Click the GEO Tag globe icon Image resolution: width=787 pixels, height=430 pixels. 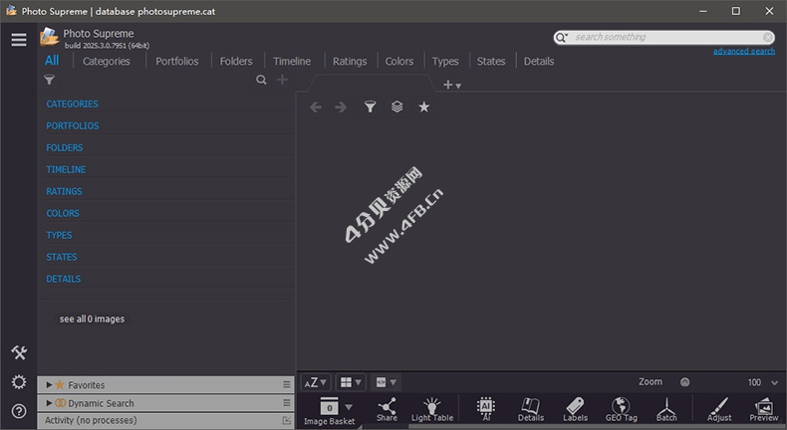621,407
